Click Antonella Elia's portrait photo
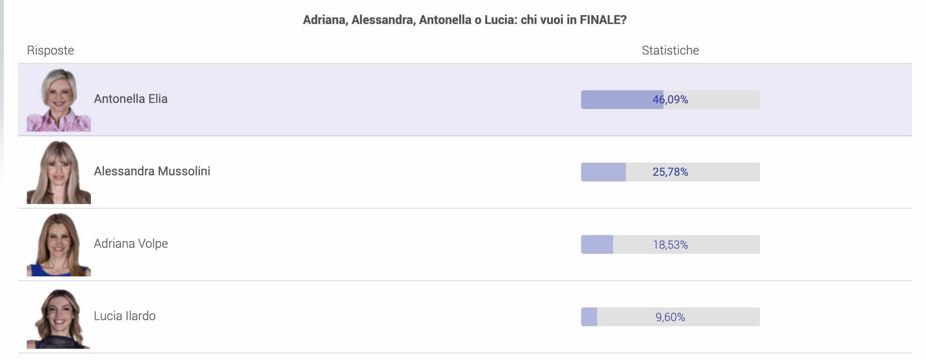 [59, 100]
